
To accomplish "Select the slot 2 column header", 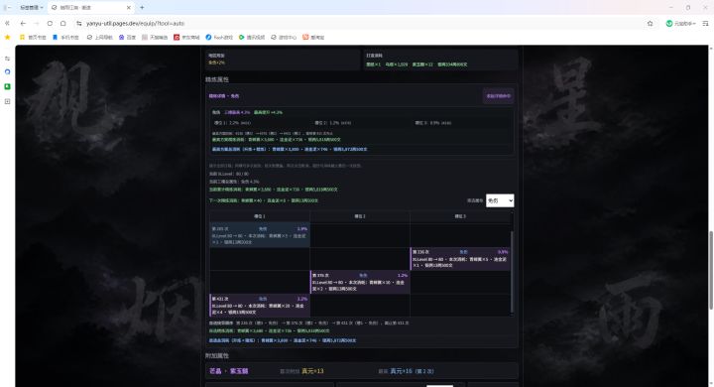I will click(360, 216).
